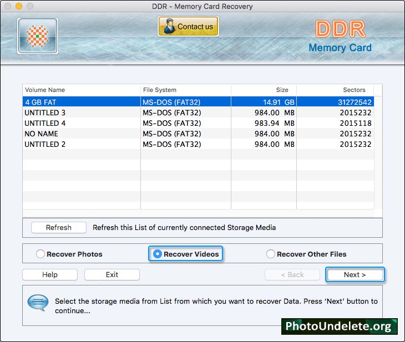
Task: Click the sectors value 2015118
Action: [356, 123]
